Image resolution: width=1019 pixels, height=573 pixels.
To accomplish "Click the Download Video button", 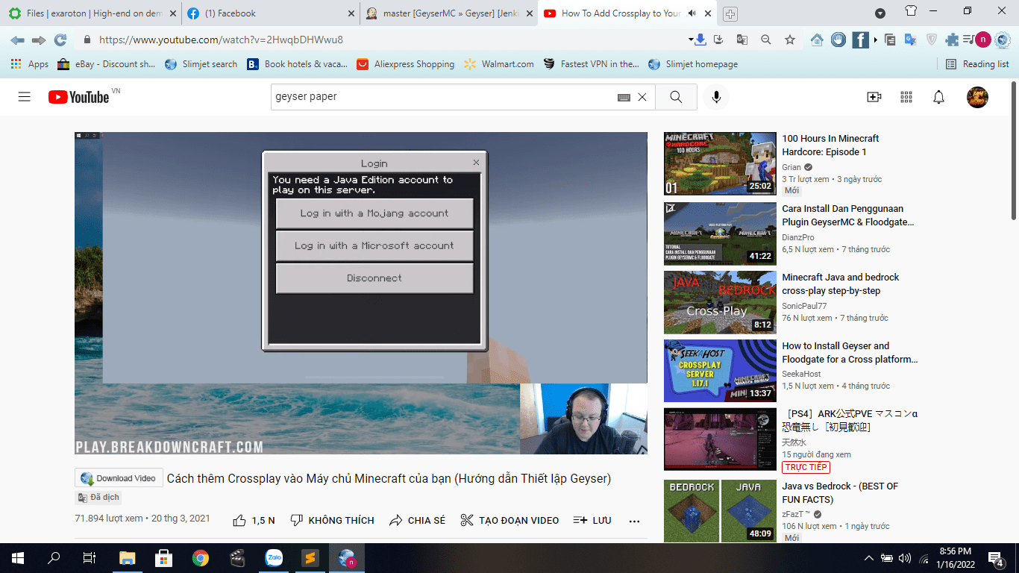I will click(119, 478).
